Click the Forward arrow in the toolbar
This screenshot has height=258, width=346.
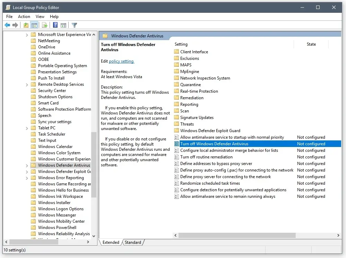pos(15,25)
